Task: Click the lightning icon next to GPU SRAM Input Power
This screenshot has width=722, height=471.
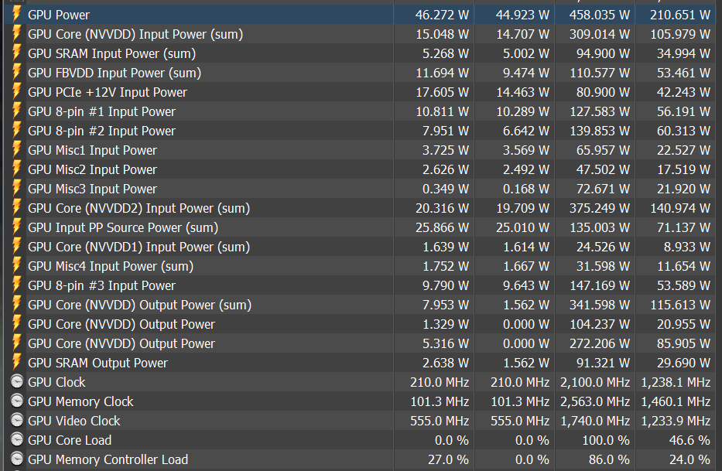Action: pyautogui.click(x=16, y=53)
